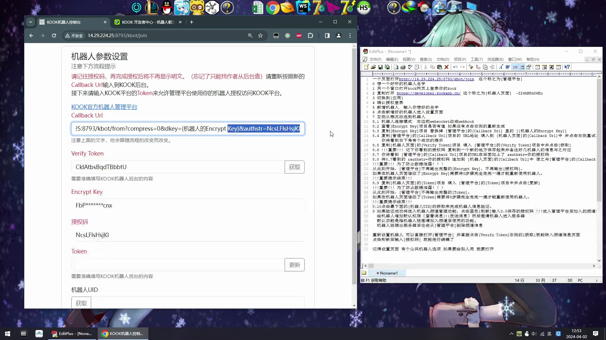
Task: Click the red Delete X icon
Action: [447, 67]
